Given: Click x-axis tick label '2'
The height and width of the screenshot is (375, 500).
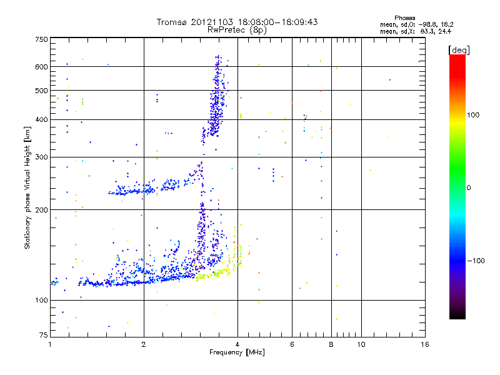Looking at the screenshot, I should 144,344.
